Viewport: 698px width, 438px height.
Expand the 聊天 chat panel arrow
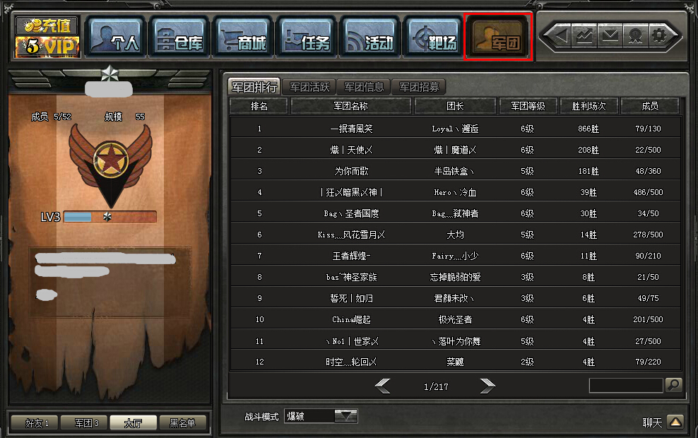(x=675, y=422)
